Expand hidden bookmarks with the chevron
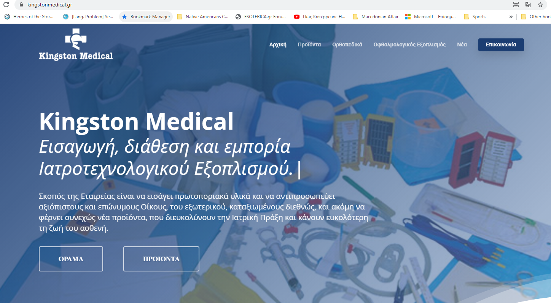Image resolution: width=551 pixels, height=303 pixels. tap(511, 17)
